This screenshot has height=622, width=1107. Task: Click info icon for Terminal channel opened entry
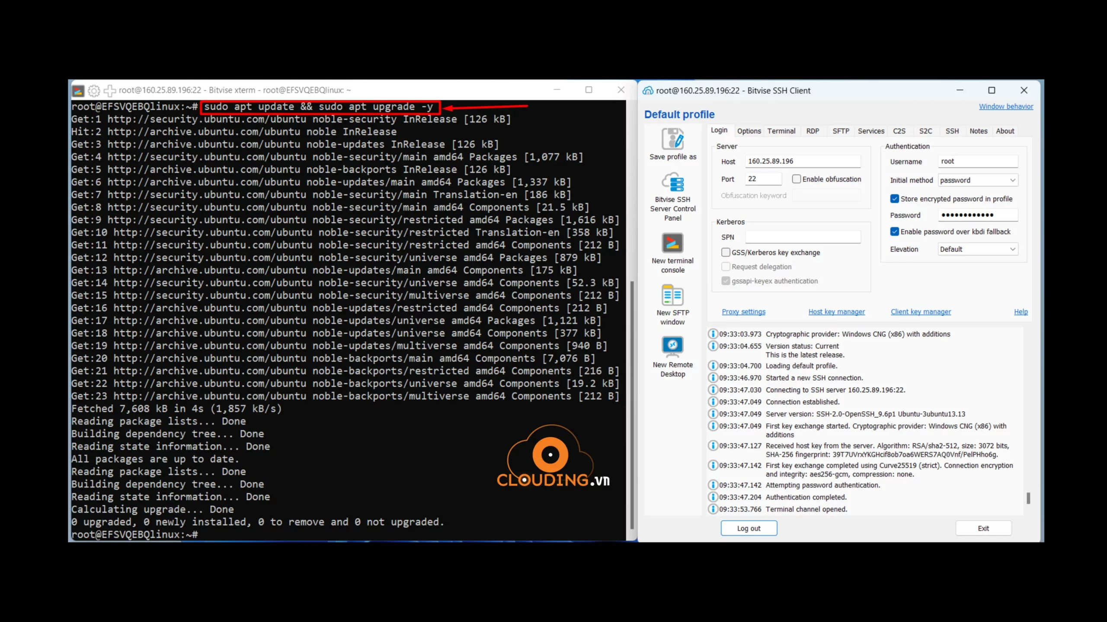pos(713,509)
